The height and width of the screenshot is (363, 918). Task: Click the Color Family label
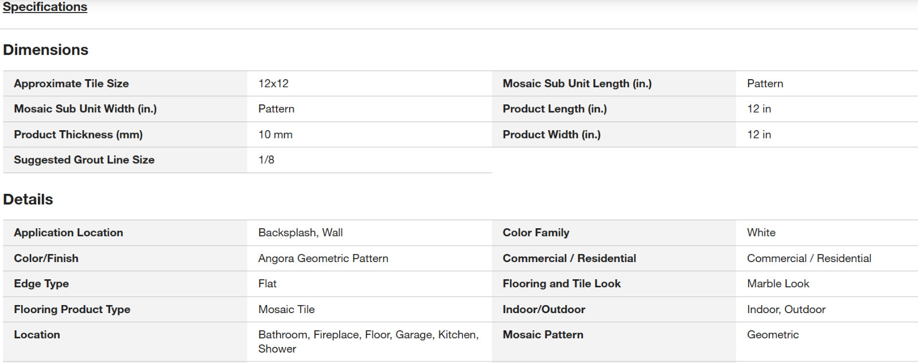tap(536, 233)
